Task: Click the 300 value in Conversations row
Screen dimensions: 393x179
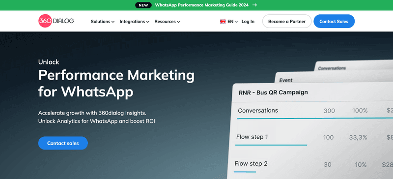Action: pos(329,111)
